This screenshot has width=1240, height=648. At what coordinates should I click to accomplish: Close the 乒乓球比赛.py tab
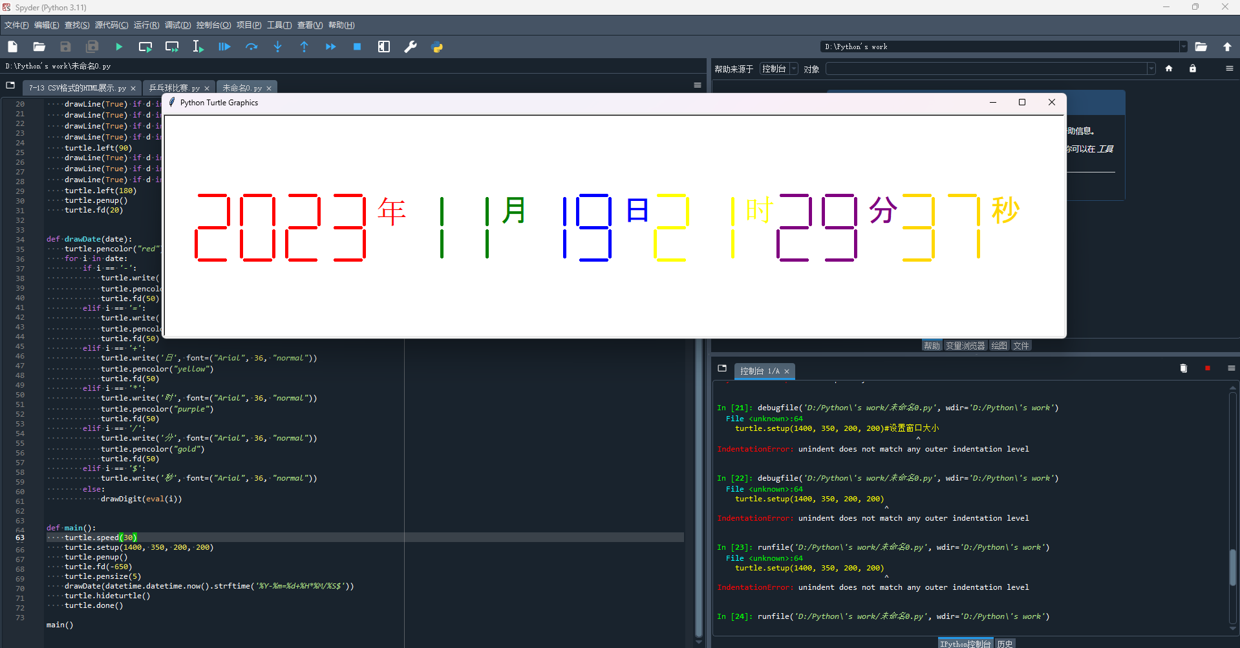pyautogui.click(x=207, y=89)
